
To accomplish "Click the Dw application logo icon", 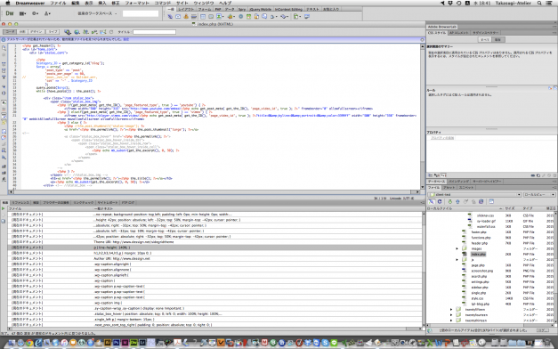I will [10, 13].
